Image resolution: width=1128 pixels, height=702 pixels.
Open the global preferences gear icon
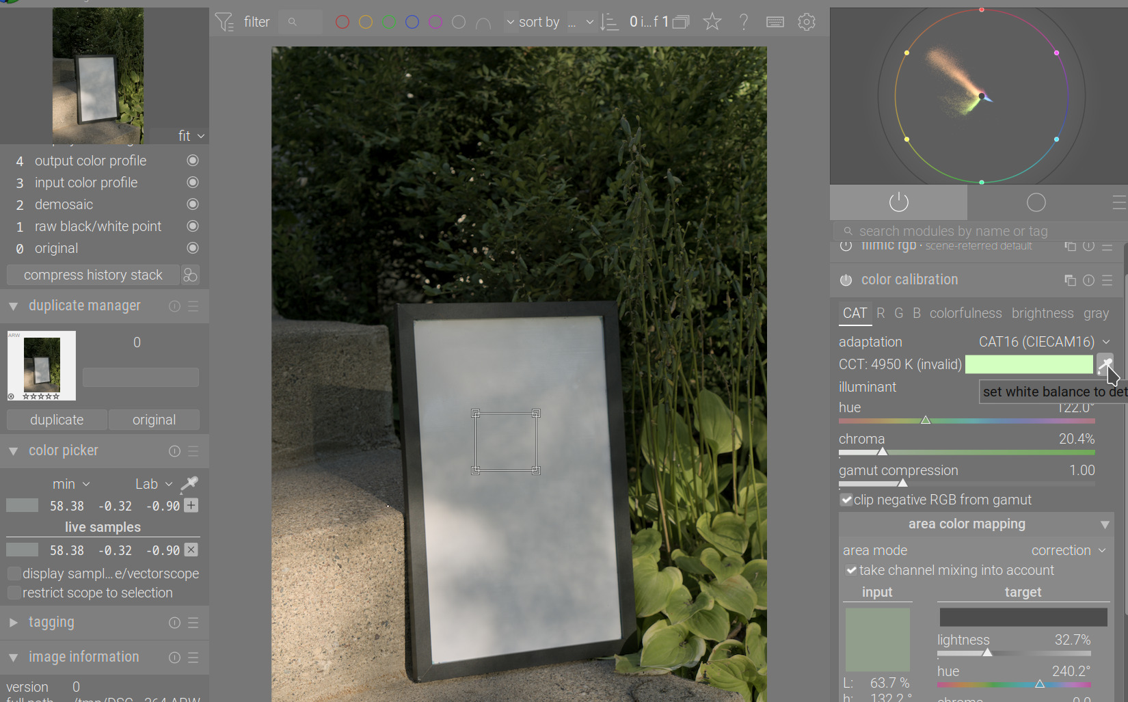[807, 22]
